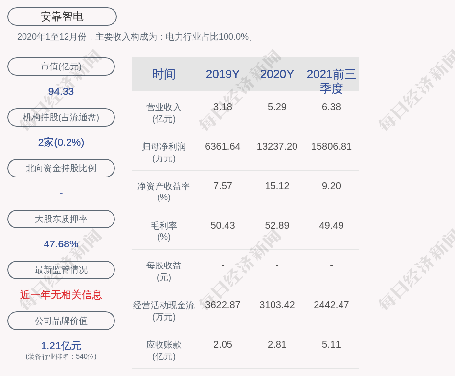Click the 归母净利润(万元) row label
The height and width of the screenshot is (376, 455).
164,152
